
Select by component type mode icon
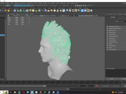coord(10,5)
